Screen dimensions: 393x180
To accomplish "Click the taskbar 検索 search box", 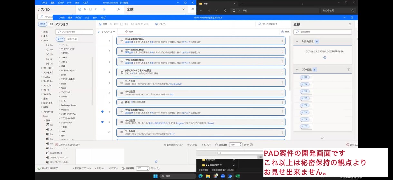I will coord(178,176).
